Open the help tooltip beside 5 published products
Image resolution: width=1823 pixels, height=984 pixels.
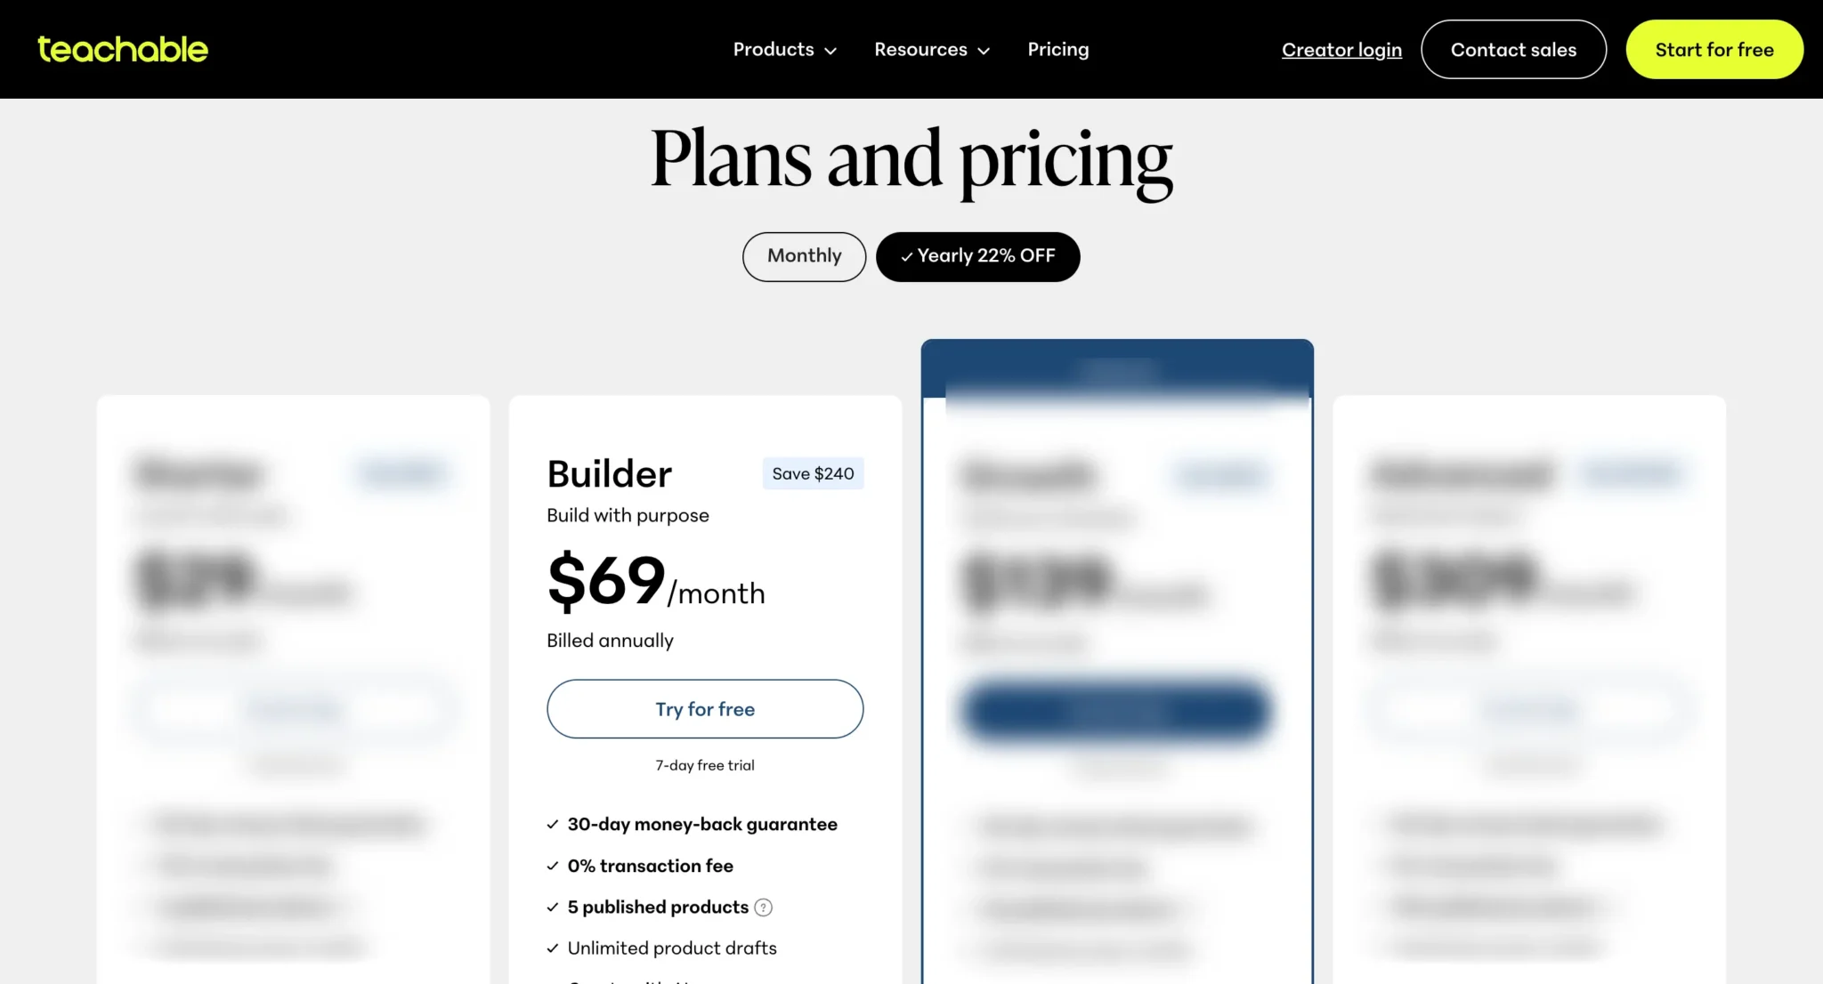click(764, 907)
